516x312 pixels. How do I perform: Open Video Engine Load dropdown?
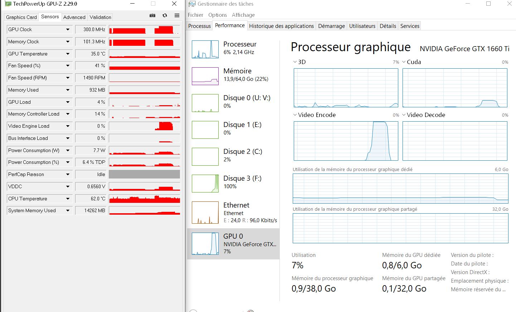coord(68,126)
